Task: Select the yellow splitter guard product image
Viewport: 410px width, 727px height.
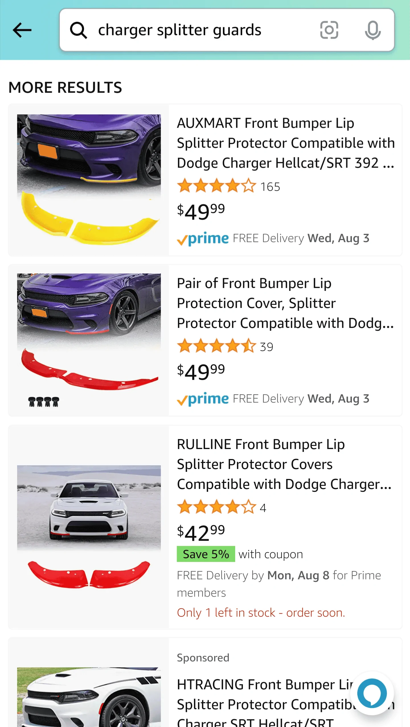Action: (89, 180)
